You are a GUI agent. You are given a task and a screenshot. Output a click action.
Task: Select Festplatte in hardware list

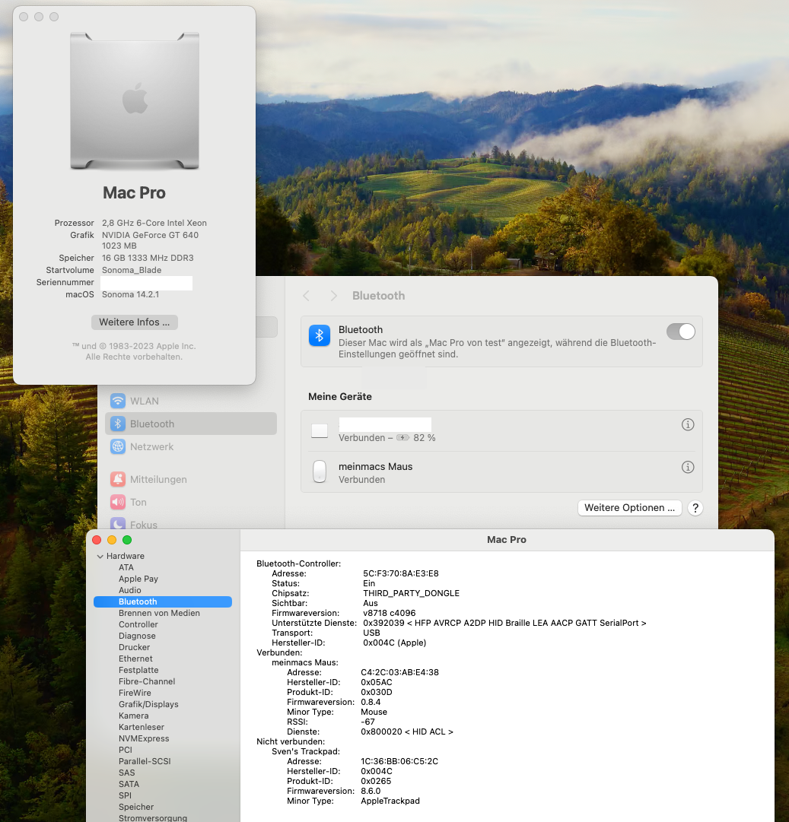[x=138, y=670]
